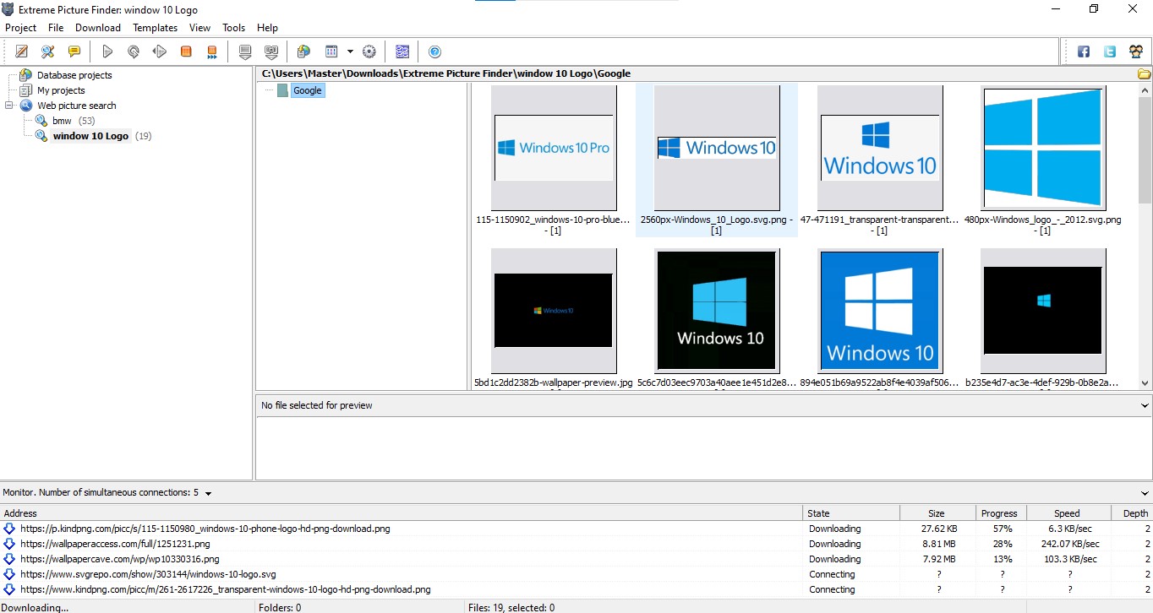Collapse the Monitor panel chevron at right
Screen dimensions: 1153x613
click(1145, 493)
